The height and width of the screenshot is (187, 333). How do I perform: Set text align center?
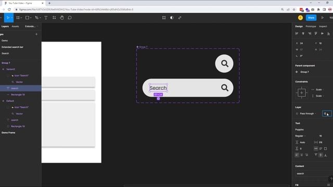(x=302, y=155)
